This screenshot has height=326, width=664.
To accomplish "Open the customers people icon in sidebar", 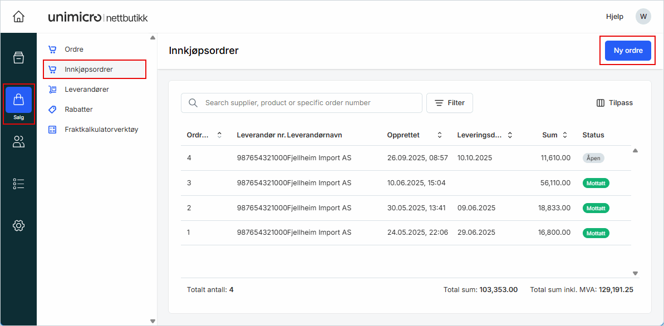I will [18, 142].
